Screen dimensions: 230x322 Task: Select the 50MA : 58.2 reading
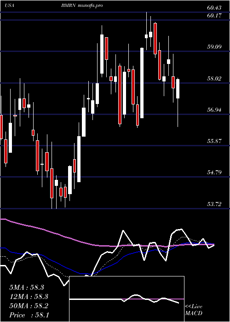pyautogui.click(x=29, y=306)
